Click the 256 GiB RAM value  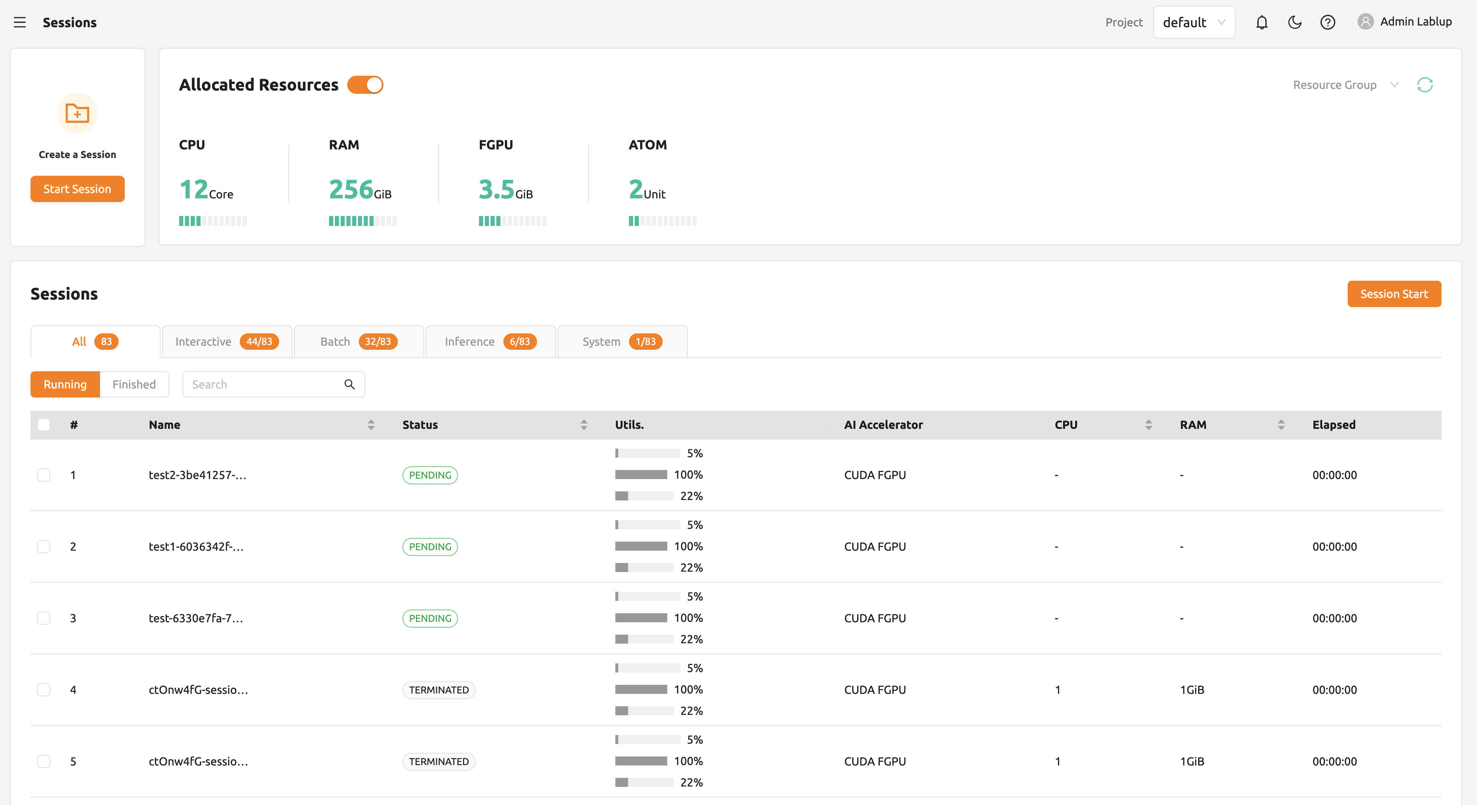360,189
